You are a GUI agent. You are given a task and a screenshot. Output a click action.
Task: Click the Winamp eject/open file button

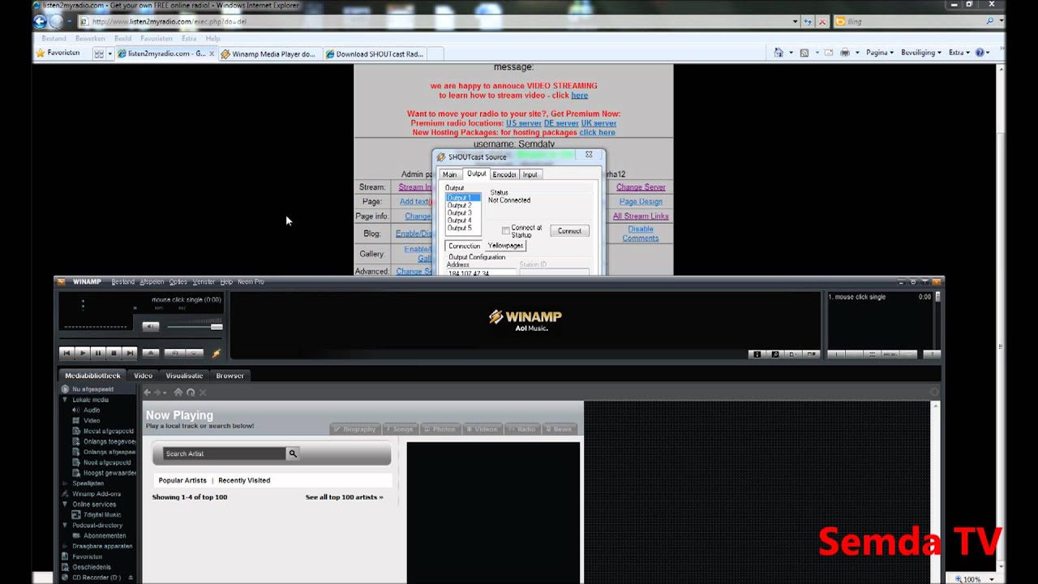(150, 353)
